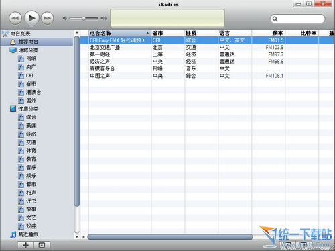Sort by 语言 column header
This screenshot has width=335, height=251.
click(x=234, y=33)
